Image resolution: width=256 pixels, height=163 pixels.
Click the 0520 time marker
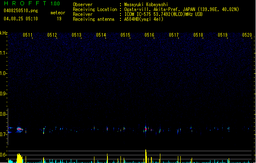coord(247,35)
